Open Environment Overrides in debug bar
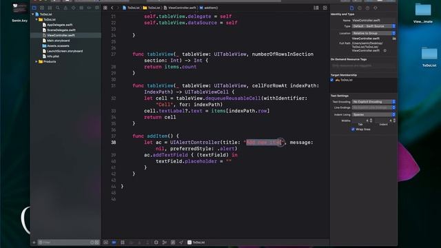 pos(173,242)
